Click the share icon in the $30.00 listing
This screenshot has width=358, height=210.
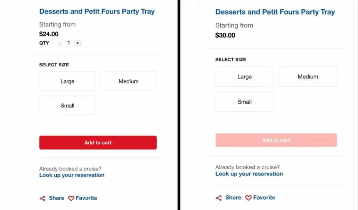point(219,198)
